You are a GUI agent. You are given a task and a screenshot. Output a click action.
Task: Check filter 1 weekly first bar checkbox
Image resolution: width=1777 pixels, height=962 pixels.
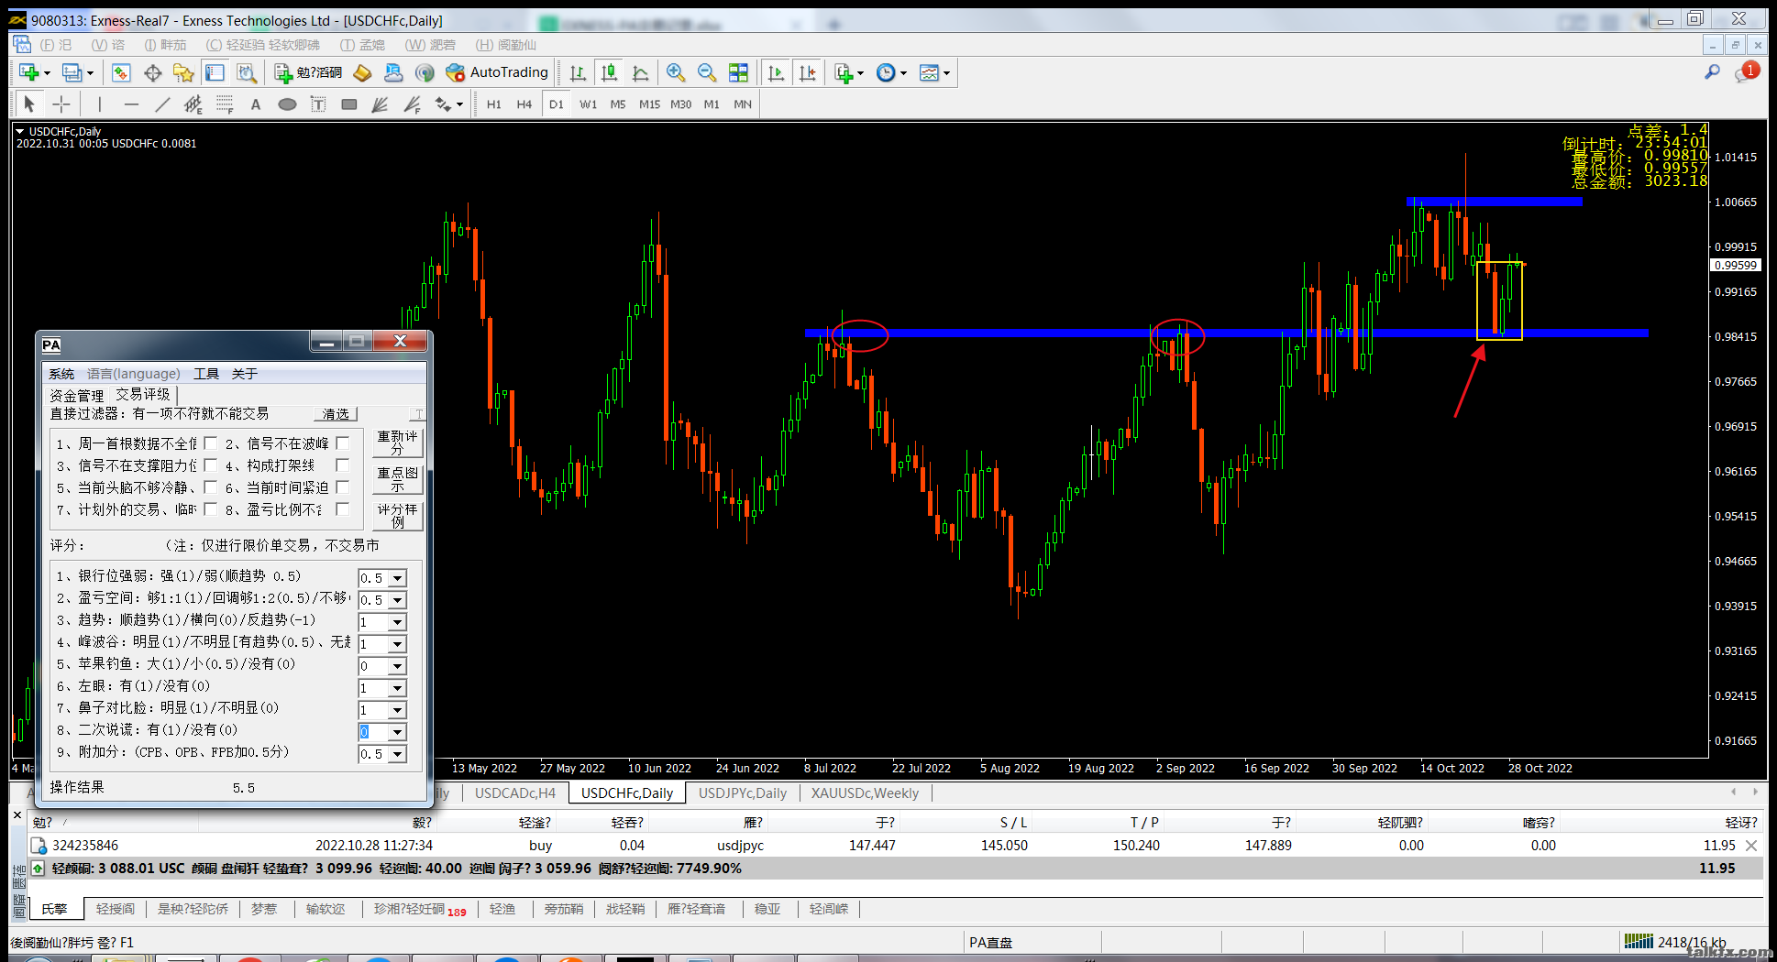point(211,443)
